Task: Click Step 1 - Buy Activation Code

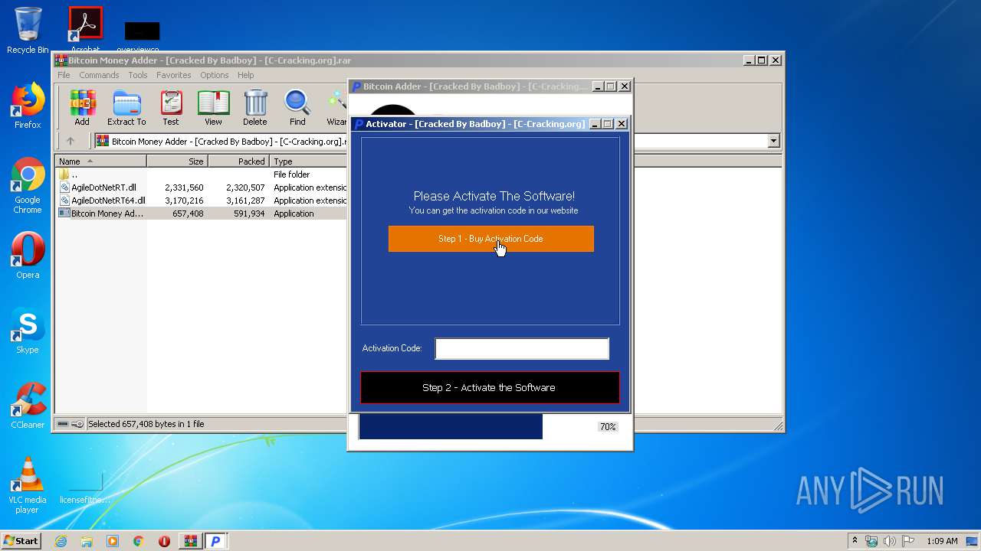Action: click(x=491, y=239)
